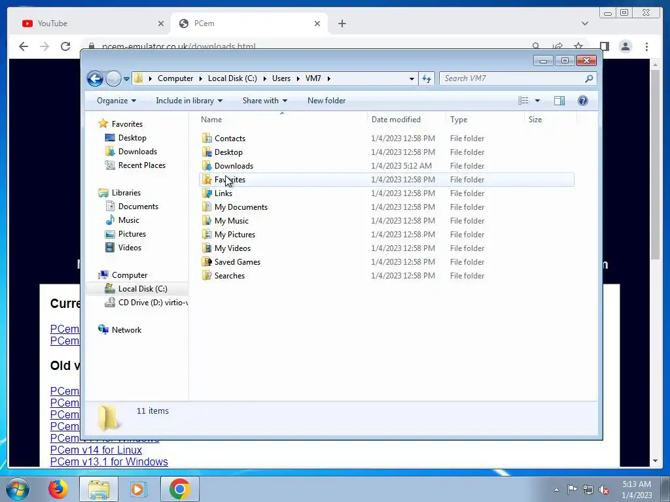This screenshot has height=502, width=670.
Task: Show hidden tray icons arrow
Action: pos(556,490)
